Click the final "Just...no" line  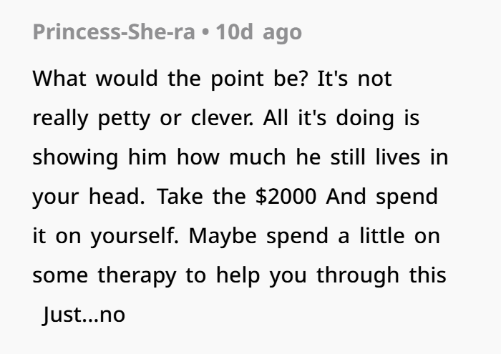[x=84, y=314]
